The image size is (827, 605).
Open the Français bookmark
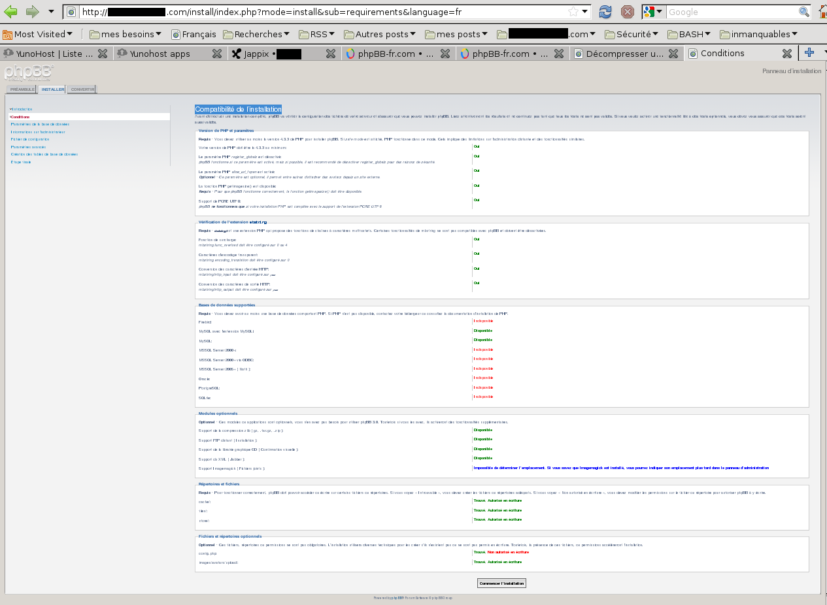click(194, 34)
